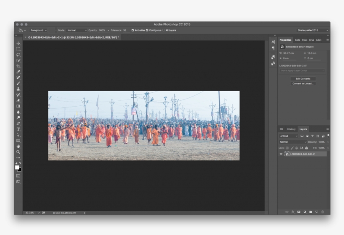Select the Hand tool
This screenshot has width=344, height=235.
[18, 146]
